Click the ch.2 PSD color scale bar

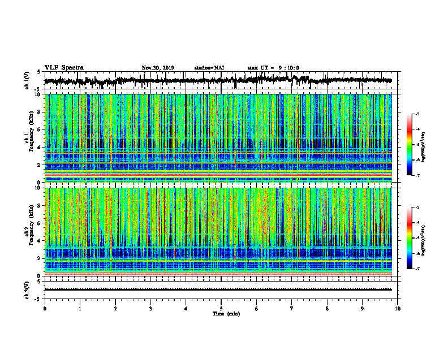pos(410,238)
